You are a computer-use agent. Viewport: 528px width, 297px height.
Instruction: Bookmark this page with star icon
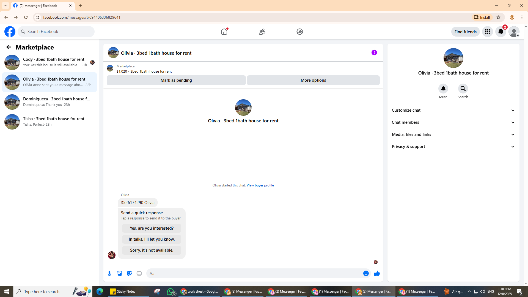498,17
